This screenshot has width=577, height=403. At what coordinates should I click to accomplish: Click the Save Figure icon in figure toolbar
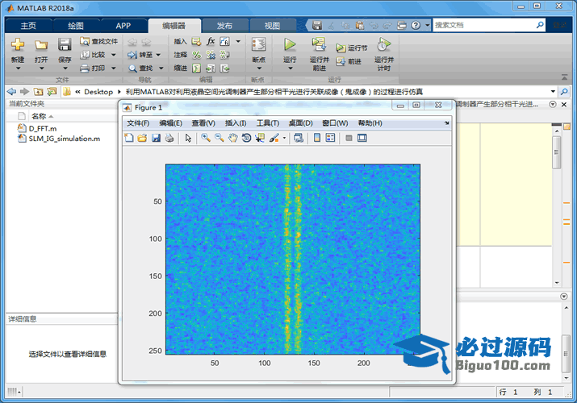coord(156,138)
